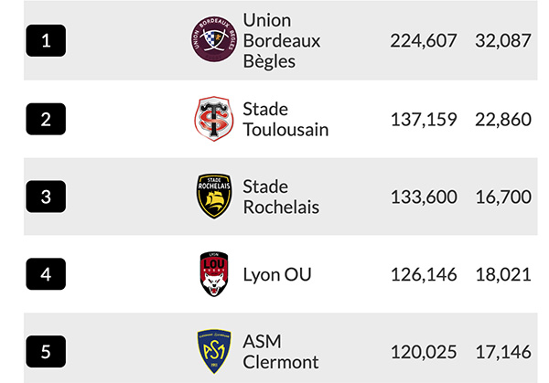This screenshot has width=549, height=383.
Task: Select the rank 1 badge
Action: point(46,40)
